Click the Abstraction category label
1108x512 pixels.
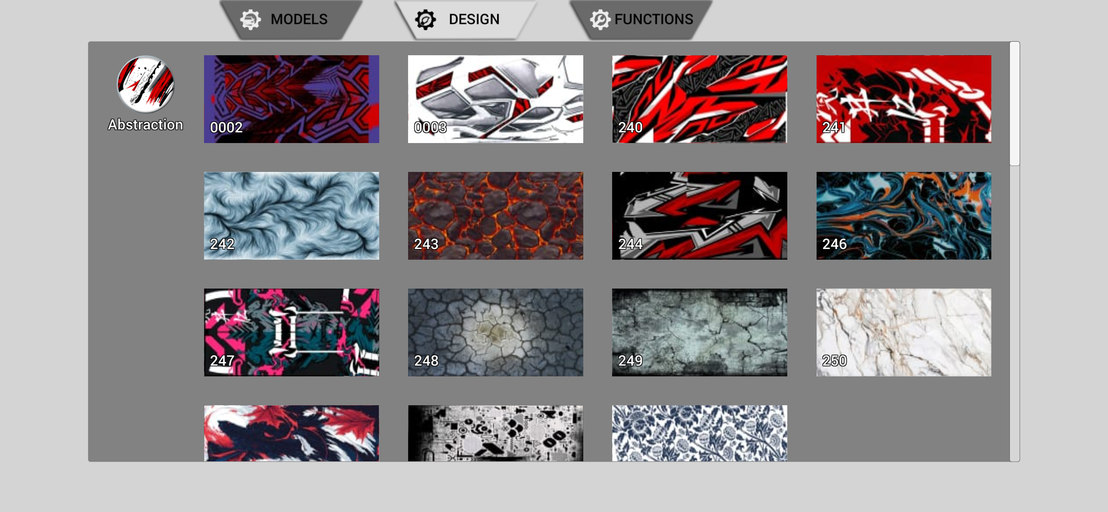tap(146, 125)
